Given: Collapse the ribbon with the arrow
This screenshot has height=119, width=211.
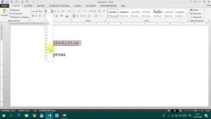Looking at the screenshot, I should click(209, 20).
